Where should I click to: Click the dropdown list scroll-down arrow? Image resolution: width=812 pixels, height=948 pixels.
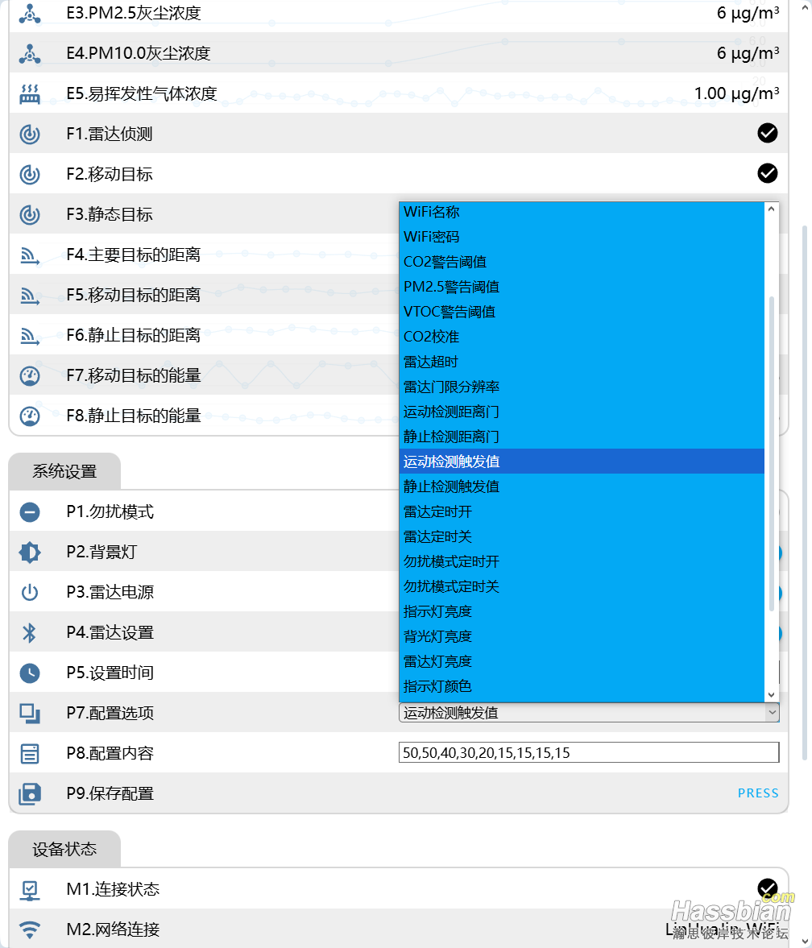pos(771,694)
